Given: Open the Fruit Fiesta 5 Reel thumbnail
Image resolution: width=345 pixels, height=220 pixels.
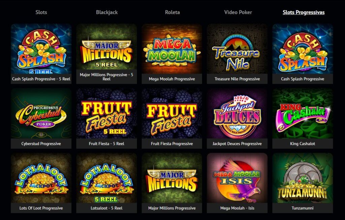Looking at the screenshot, I should (106, 114).
